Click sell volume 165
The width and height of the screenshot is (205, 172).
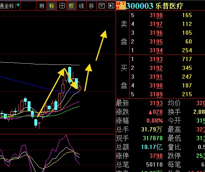pyautogui.click(x=187, y=15)
